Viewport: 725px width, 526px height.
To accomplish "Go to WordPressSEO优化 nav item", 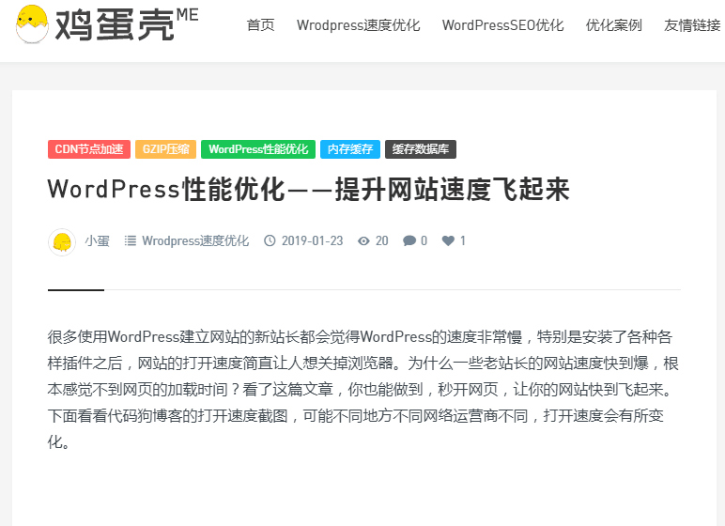I will 503,25.
